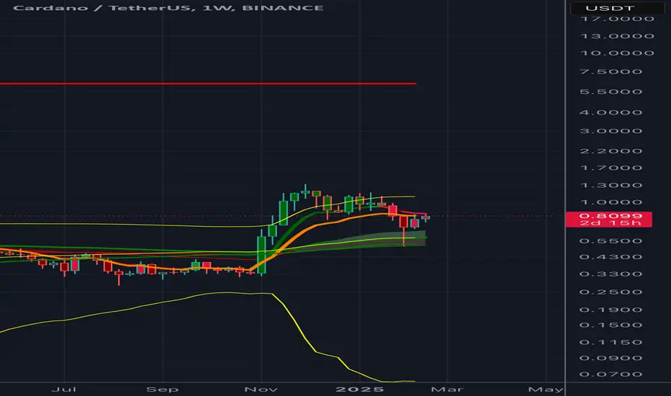This screenshot has height=396, width=671.
Task: Select the gray shaded ribbon band
Action: coord(385,240)
